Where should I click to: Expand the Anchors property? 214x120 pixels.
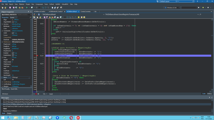pos(2,24)
